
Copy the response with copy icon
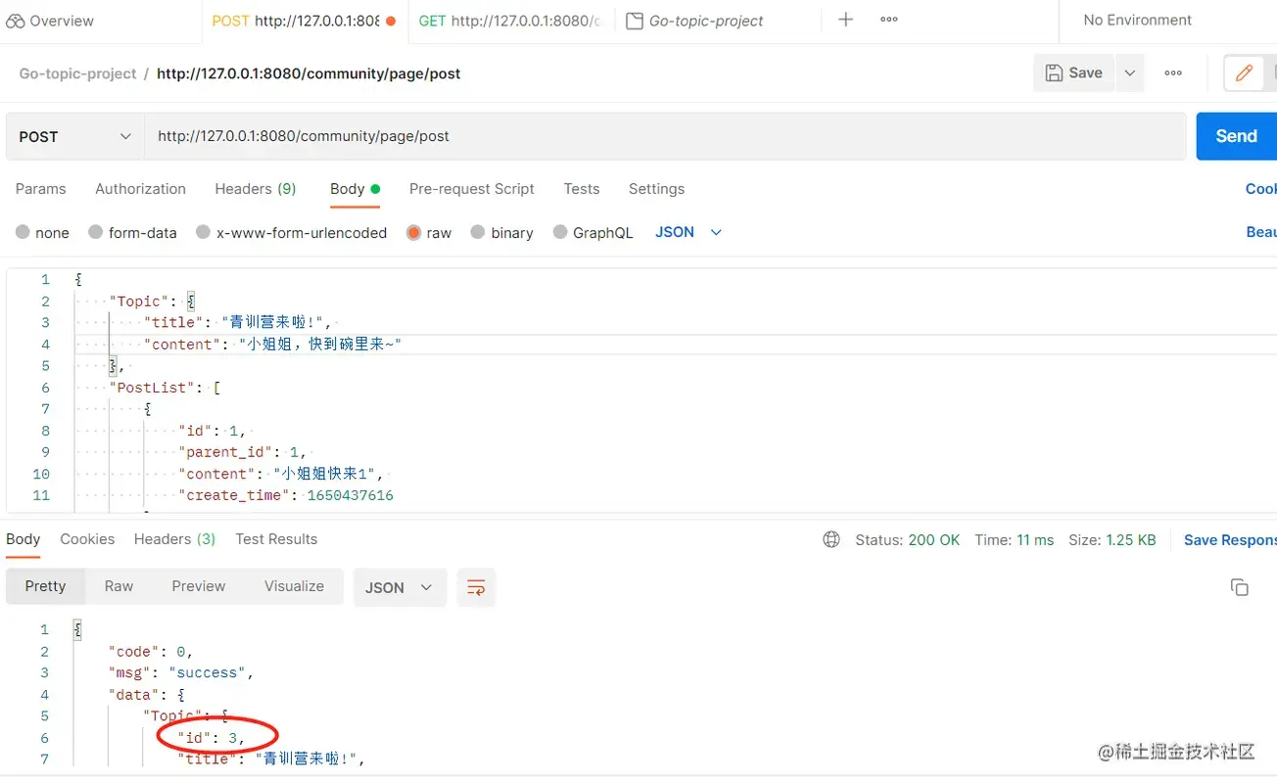(x=1240, y=587)
